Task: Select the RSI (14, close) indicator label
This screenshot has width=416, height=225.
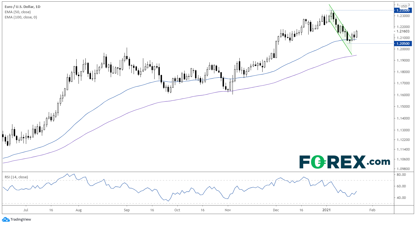Action: (16, 177)
